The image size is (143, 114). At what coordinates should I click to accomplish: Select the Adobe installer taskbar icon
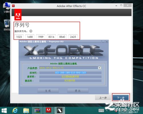tap(48, 110)
